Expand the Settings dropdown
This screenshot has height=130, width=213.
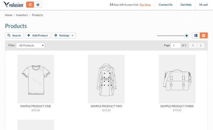[x=64, y=35]
